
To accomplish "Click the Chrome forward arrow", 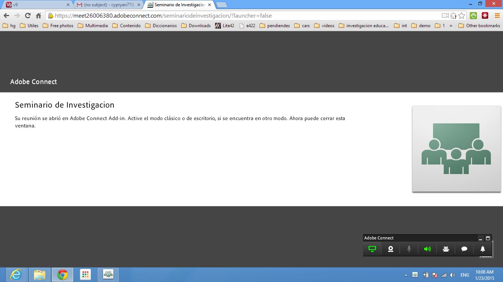I will tap(17, 15).
